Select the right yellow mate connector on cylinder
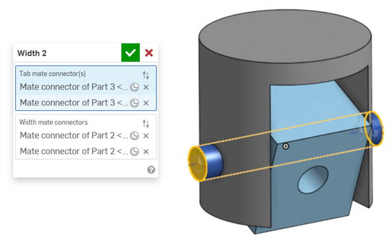The image size is (392, 245). click(374, 128)
